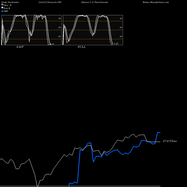The width and height of the screenshot is (187, 187).
Task: Click the 50 level label in FAST chart
Action: 59,27
